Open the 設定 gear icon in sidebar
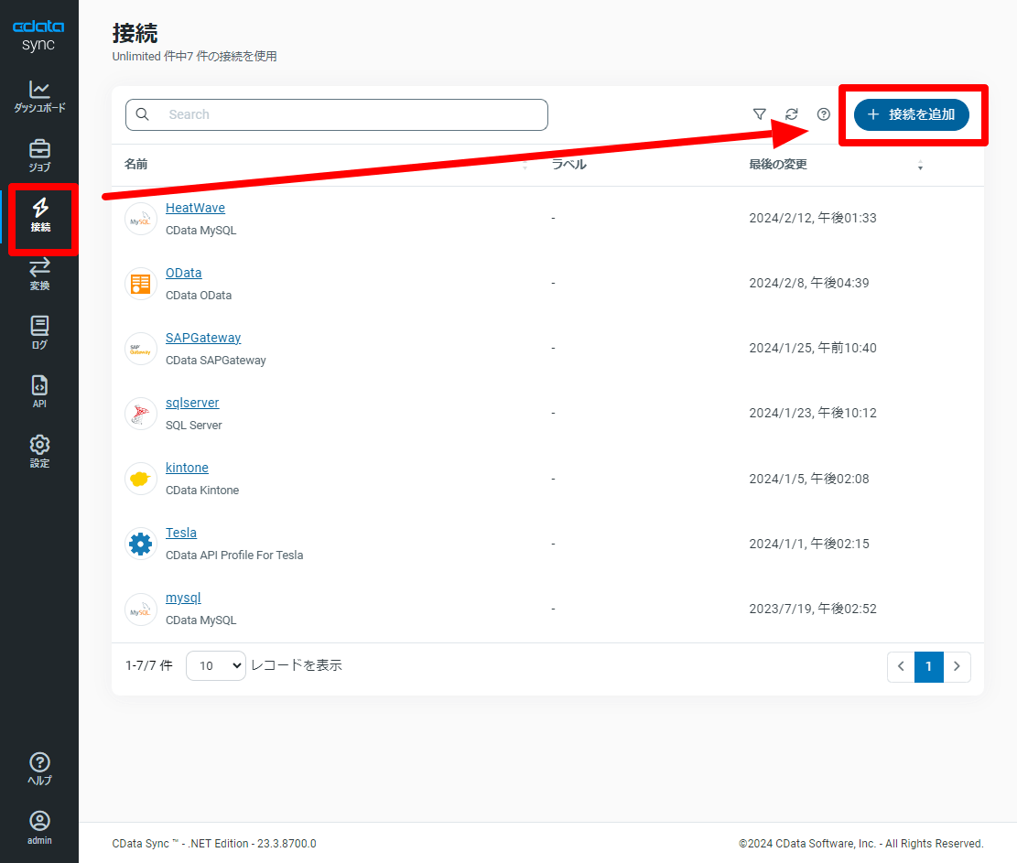The height and width of the screenshot is (863, 1017). click(39, 448)
